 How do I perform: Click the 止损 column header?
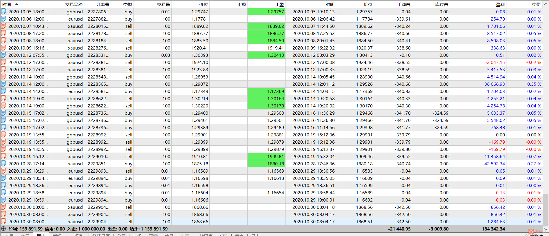(x=241, y=4)
